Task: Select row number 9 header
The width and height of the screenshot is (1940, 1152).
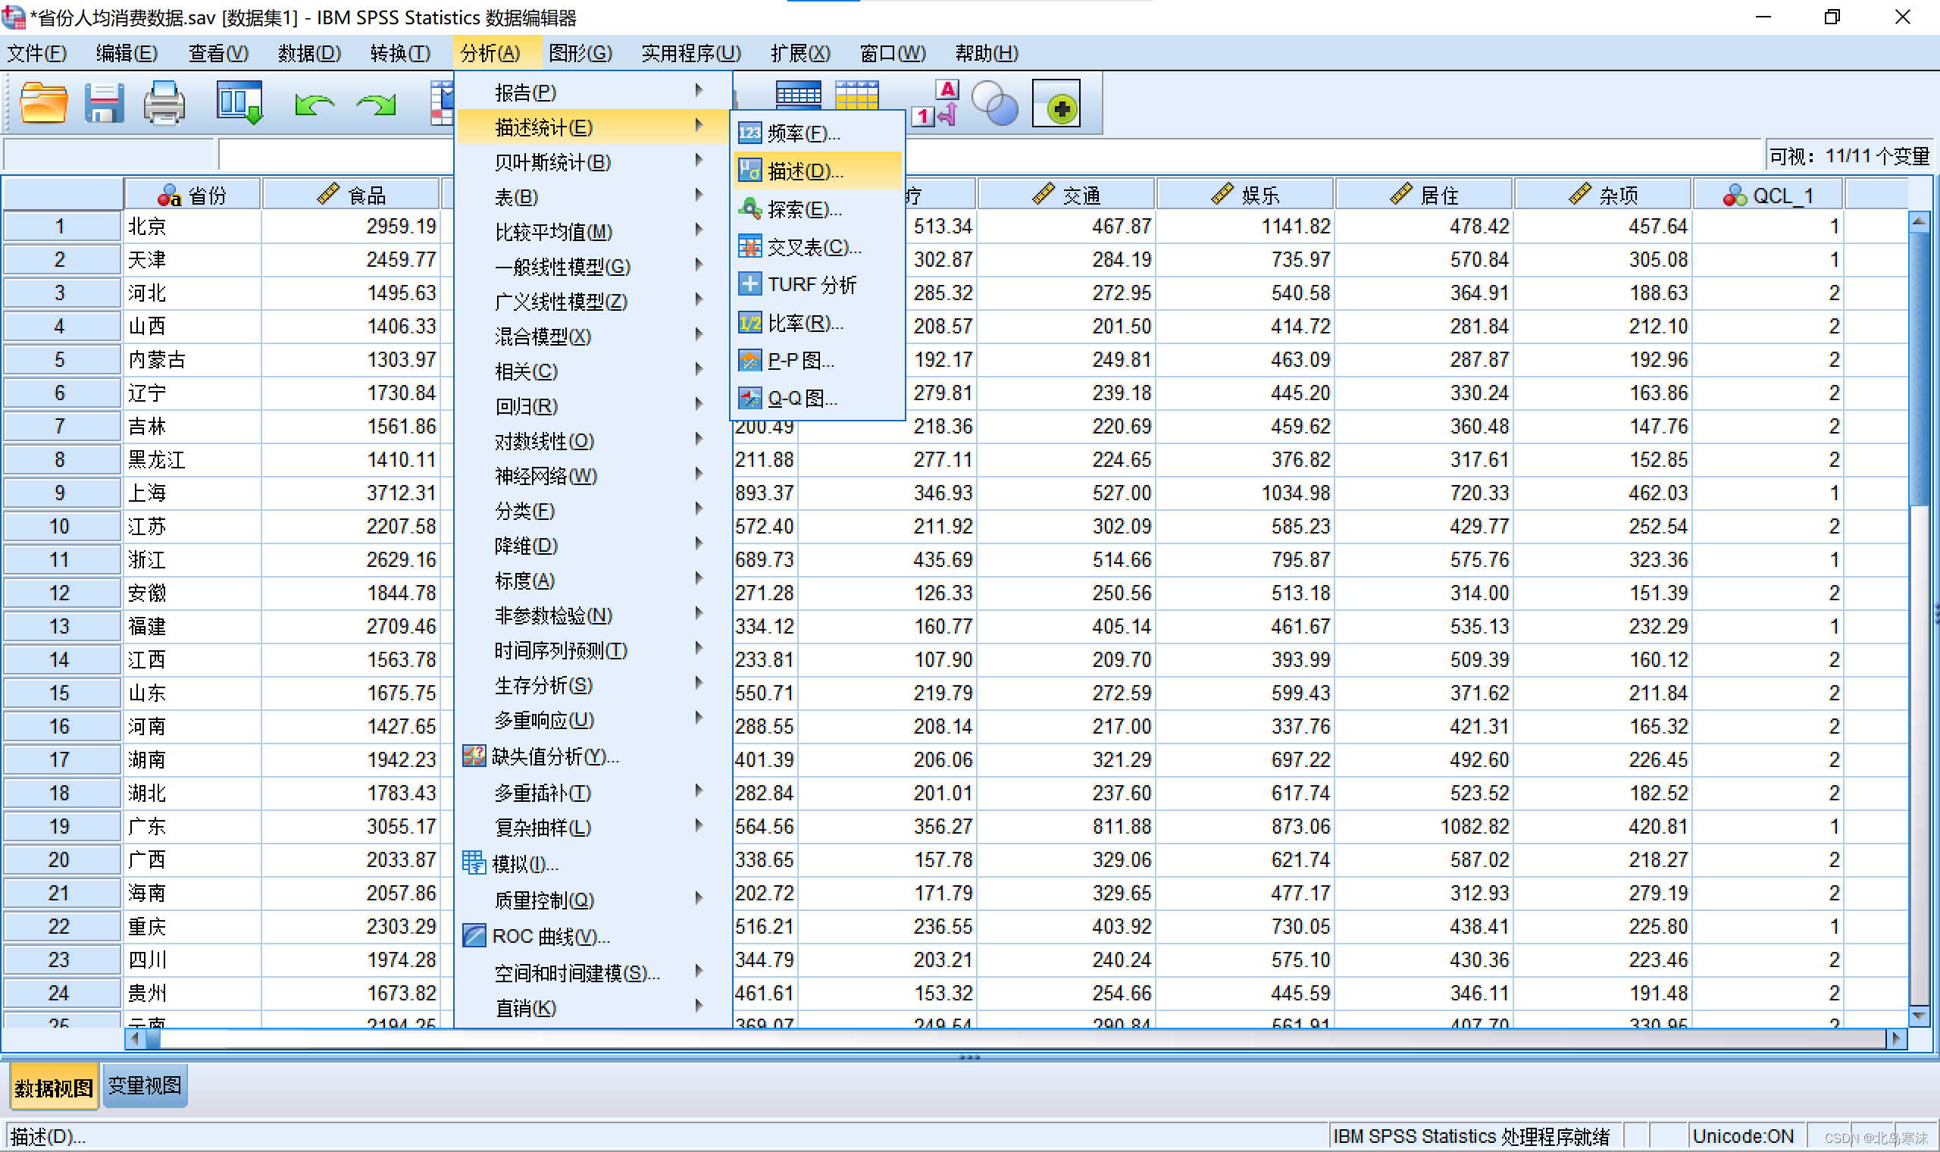Action: (x=61, y=493)
